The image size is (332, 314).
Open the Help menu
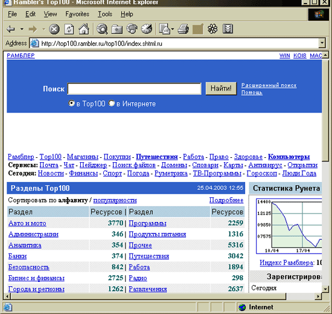coord(127,14)
